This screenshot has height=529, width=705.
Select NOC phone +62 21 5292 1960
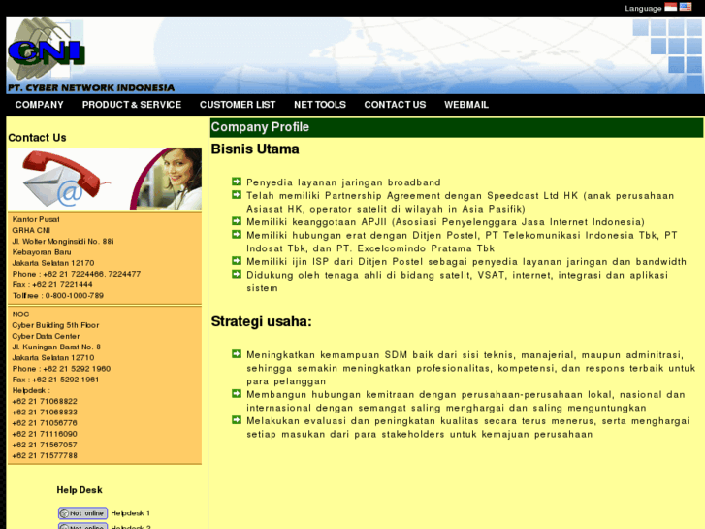pyautogui.click(x=61, y=368)
